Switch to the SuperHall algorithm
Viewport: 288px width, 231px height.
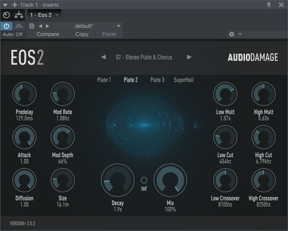tap(184, 80)
